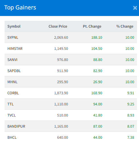The image size is (139, 147).
Task: Click the Pt. Change column header
Action: click(92, 26)
